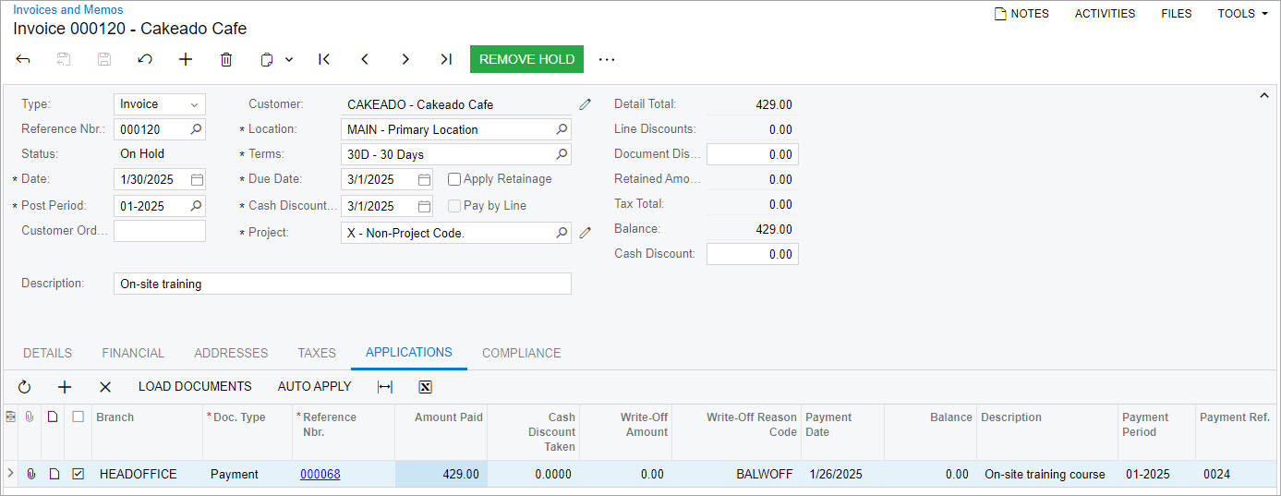Open the Terms lookup magnifier
The image size is (1281, 496).
pyautogui.click(x=562, y=154)
